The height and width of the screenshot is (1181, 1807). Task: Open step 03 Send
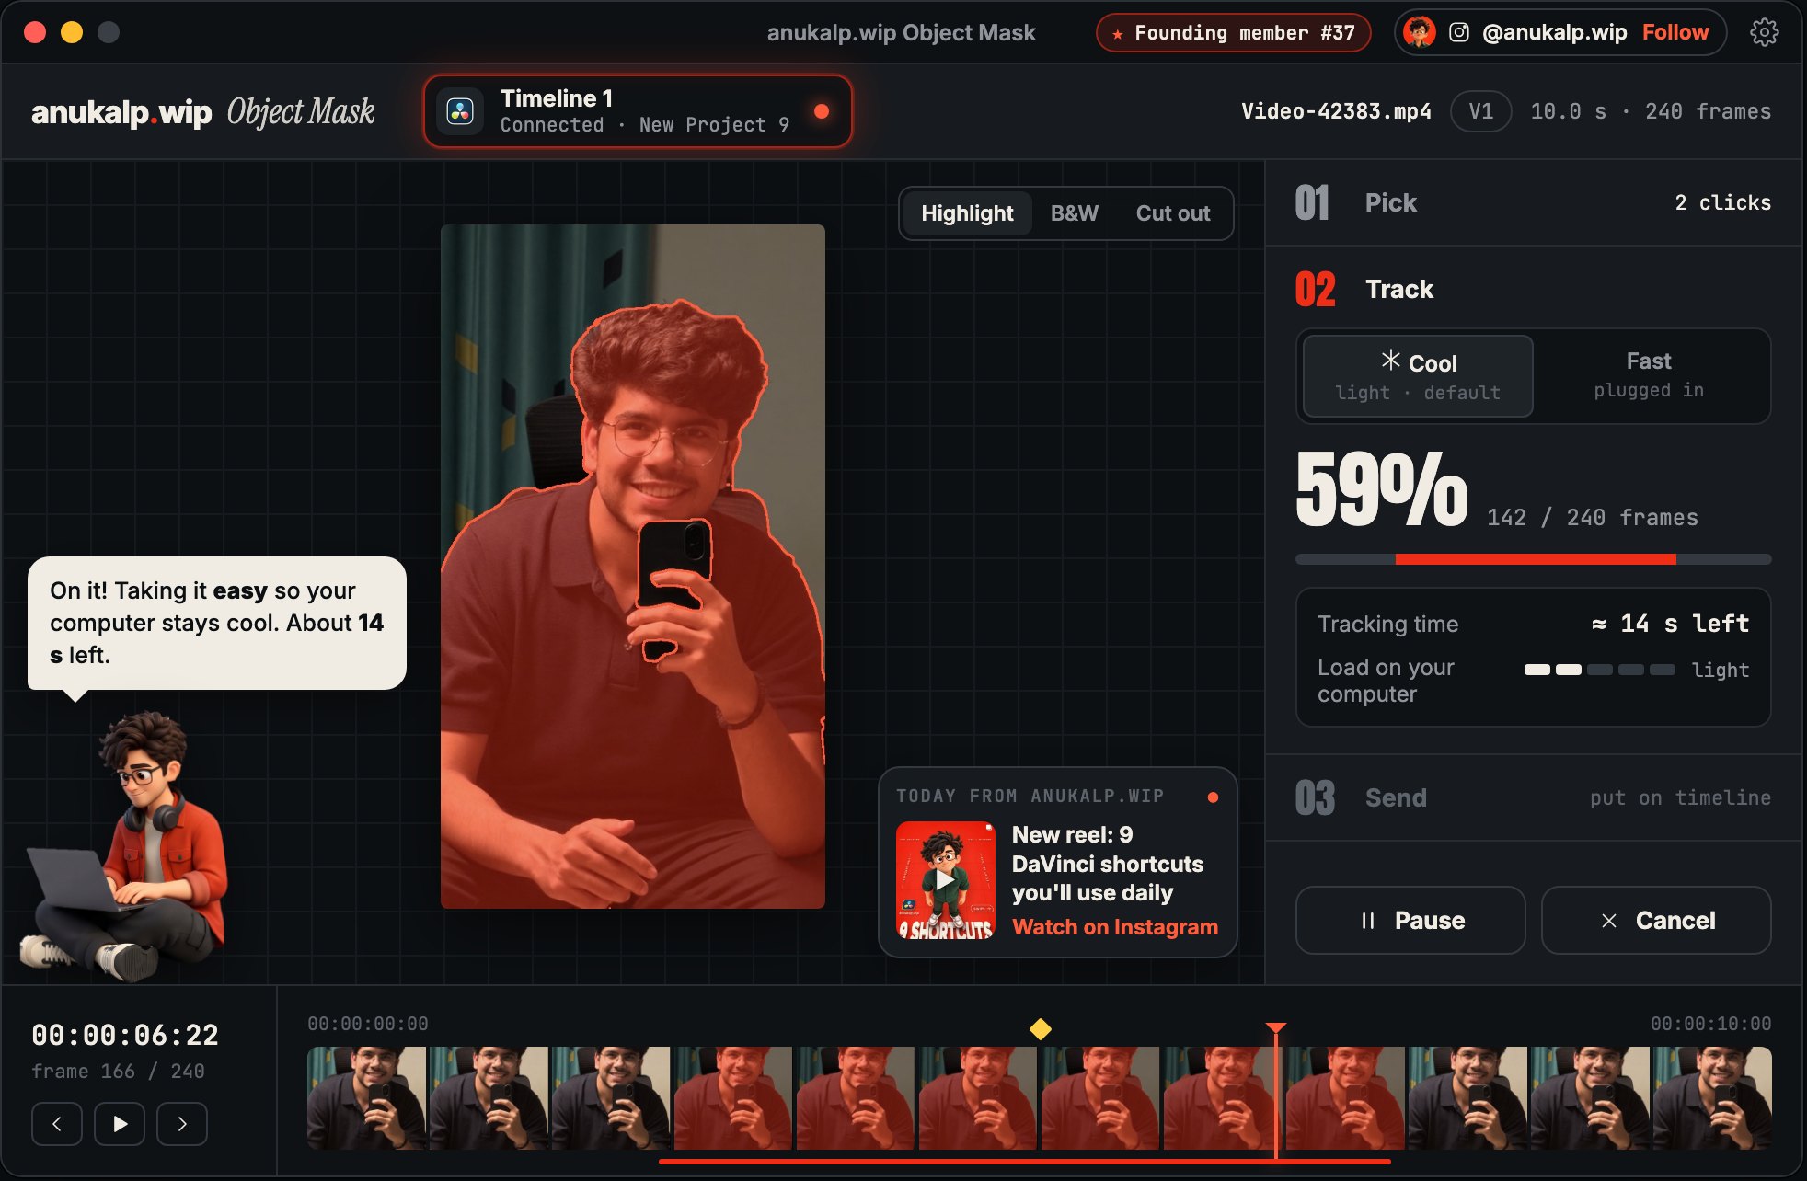click(1533, 797)
